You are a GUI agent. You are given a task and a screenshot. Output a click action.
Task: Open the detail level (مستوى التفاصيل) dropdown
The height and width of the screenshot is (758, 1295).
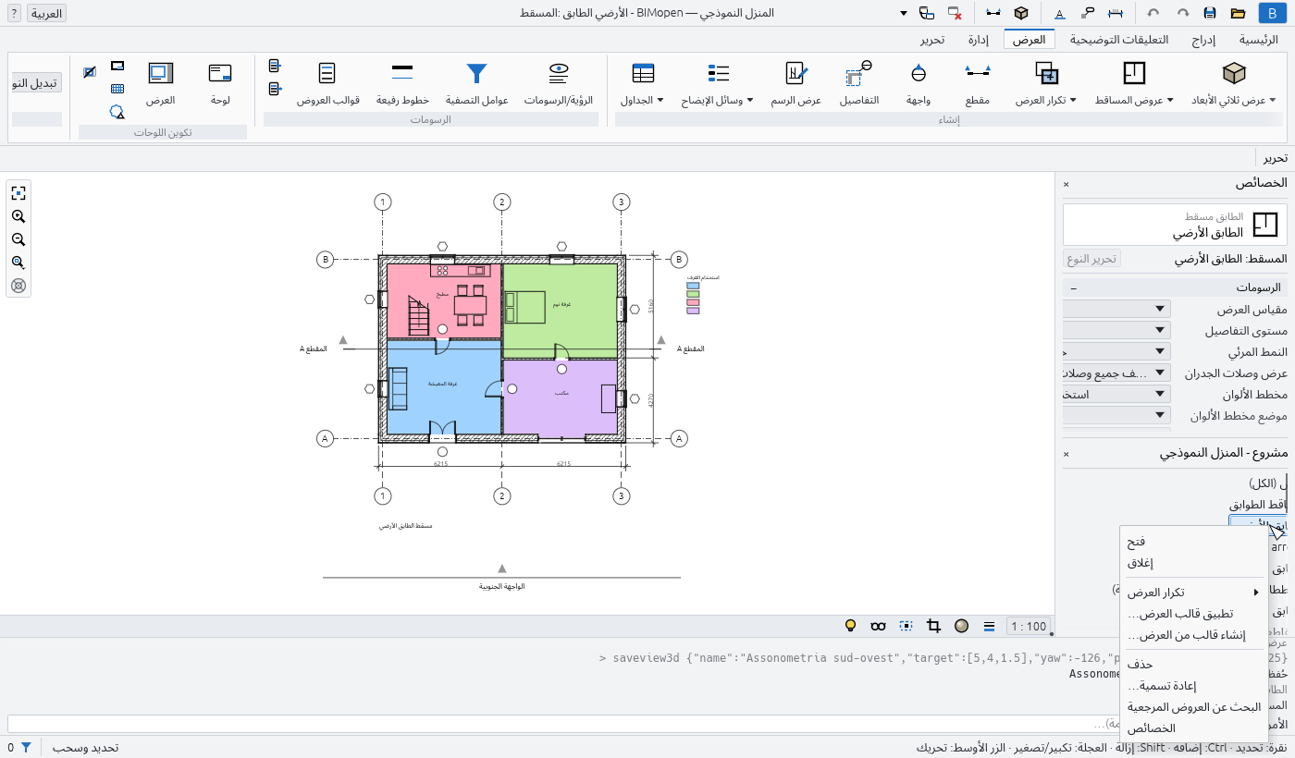pyautogui.click(x=1116, y=330)
